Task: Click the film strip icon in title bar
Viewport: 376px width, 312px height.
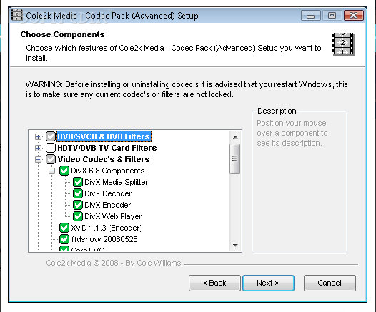Action: pyautogui.click(x=16, y=15)
